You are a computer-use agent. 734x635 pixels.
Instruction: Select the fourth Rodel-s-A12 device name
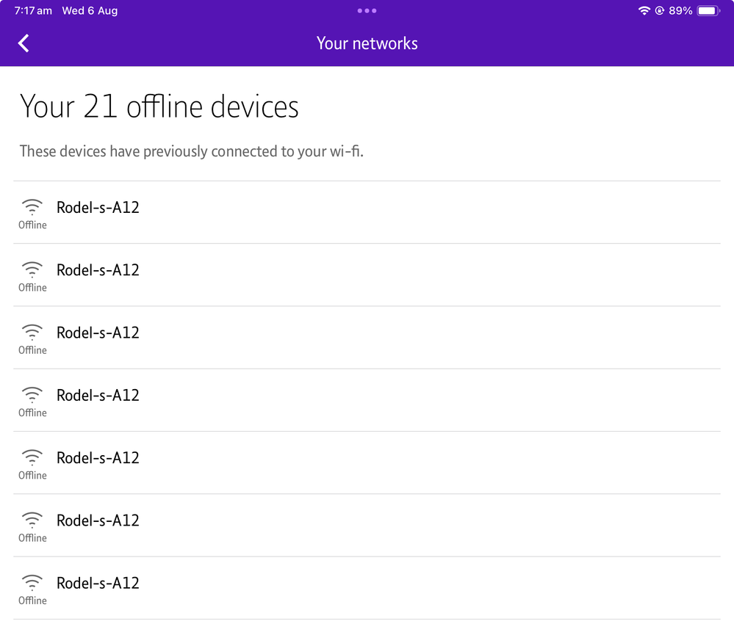tap(98, 395)
